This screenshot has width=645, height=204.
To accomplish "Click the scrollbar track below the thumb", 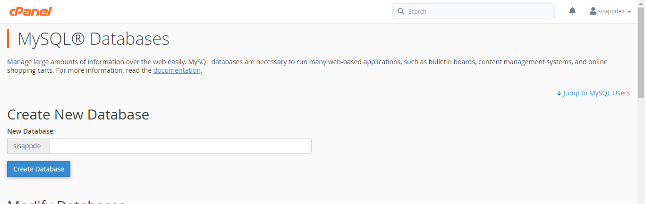I will (x=641, y=151).
